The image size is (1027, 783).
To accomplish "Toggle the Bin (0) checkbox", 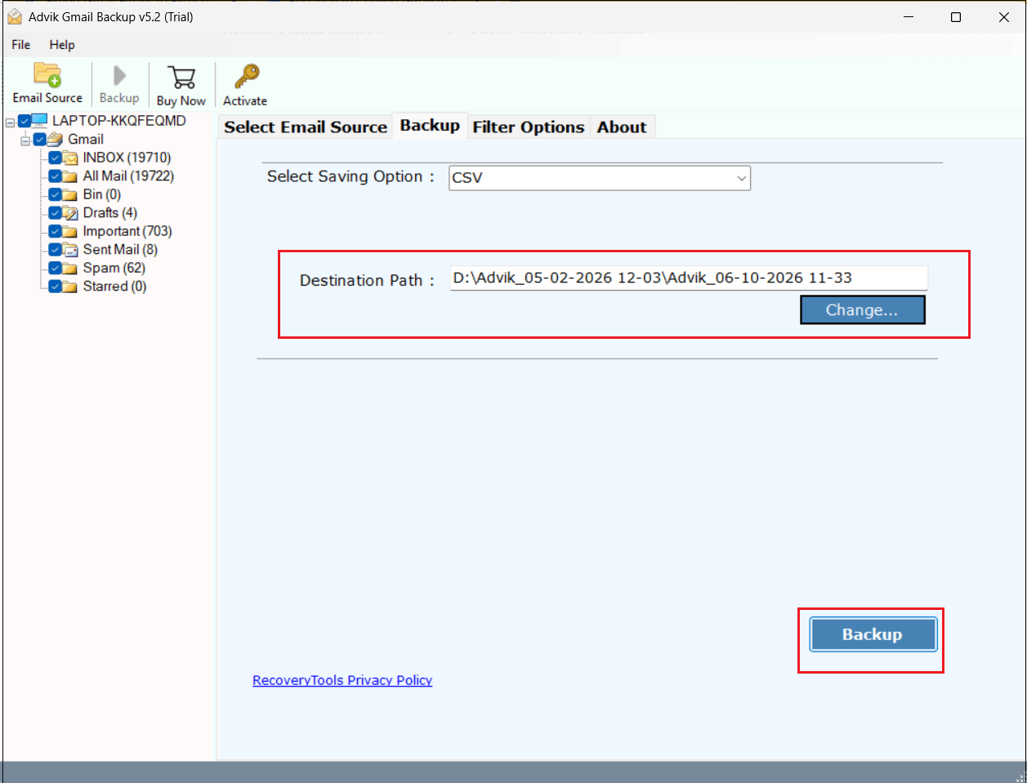I will [55, 194].
